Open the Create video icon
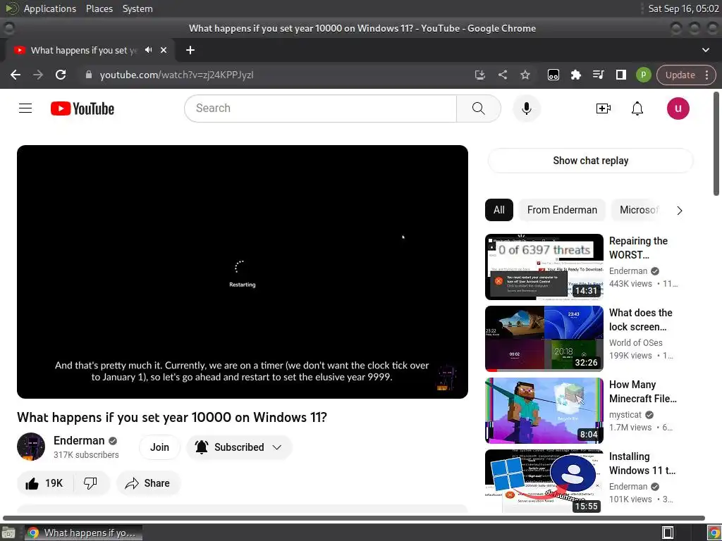722x541 pixels. [x=604, y=108]
